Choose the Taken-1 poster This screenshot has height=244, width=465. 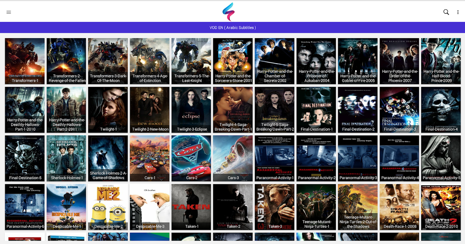[191, 207]
